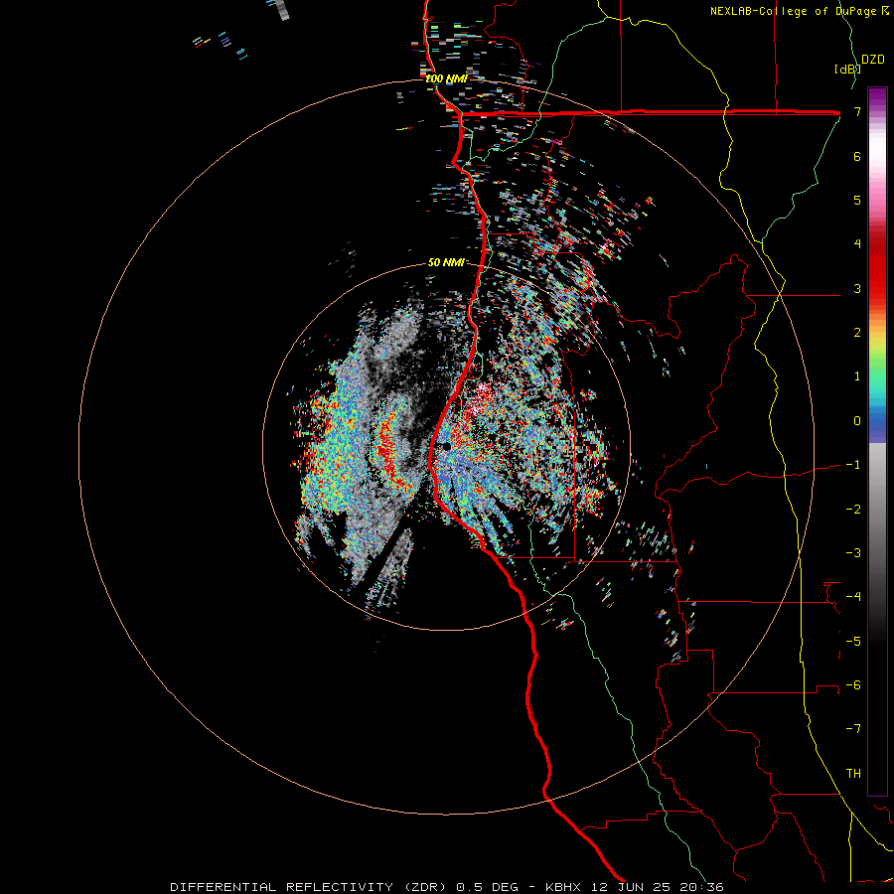
Task: Click the Differential Reflectivity caption at bottom
Action: 447,887
